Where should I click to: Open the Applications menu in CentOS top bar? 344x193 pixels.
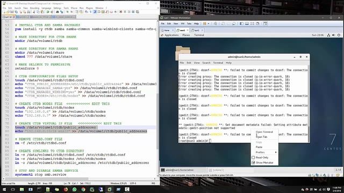point(171,35)
